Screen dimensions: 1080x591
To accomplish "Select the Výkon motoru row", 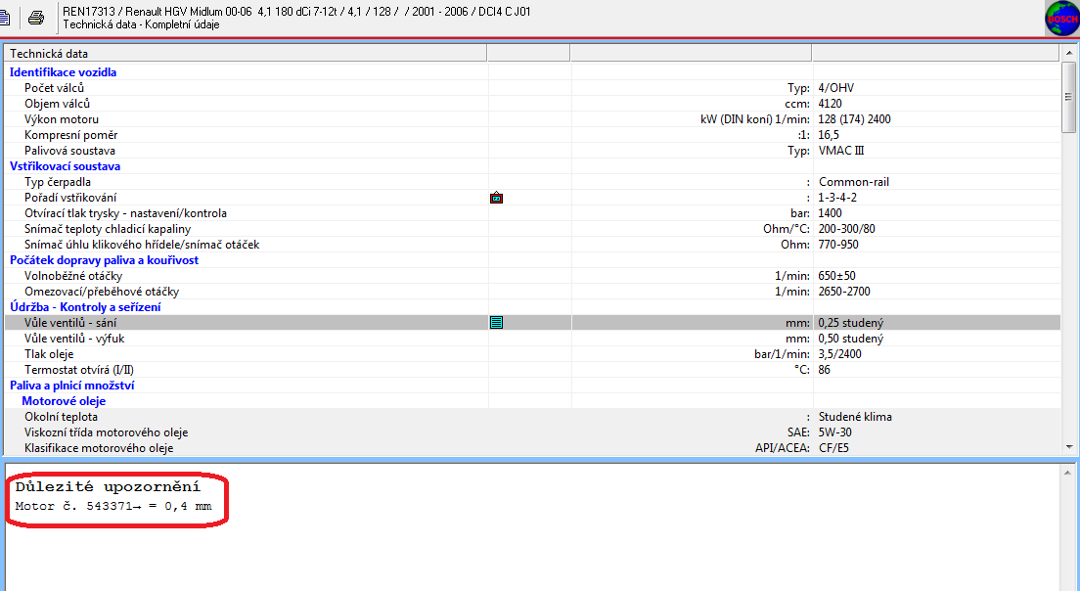I will click(532, 119).
